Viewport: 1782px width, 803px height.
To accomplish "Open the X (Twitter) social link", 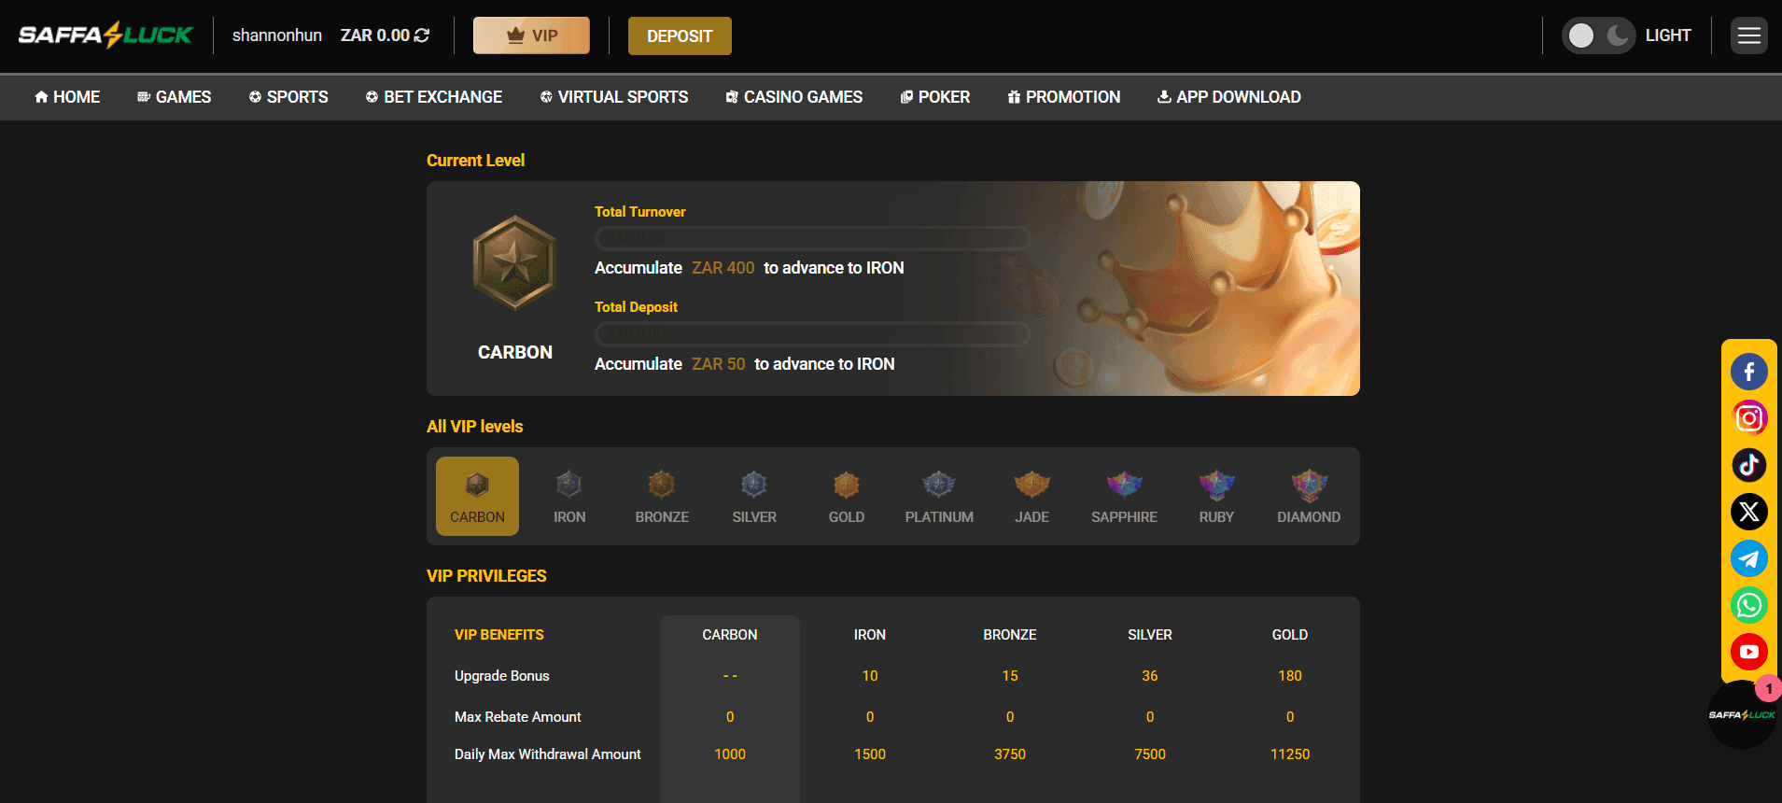I will [1748, 512].
